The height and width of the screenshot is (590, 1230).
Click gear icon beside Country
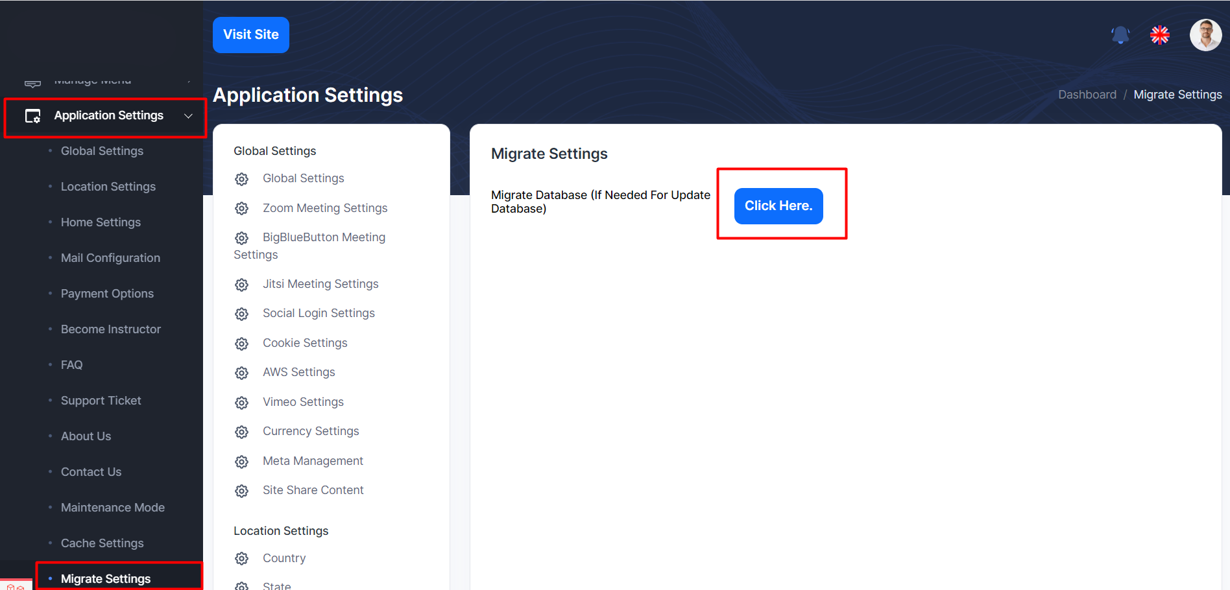click(x=242, y=559)
